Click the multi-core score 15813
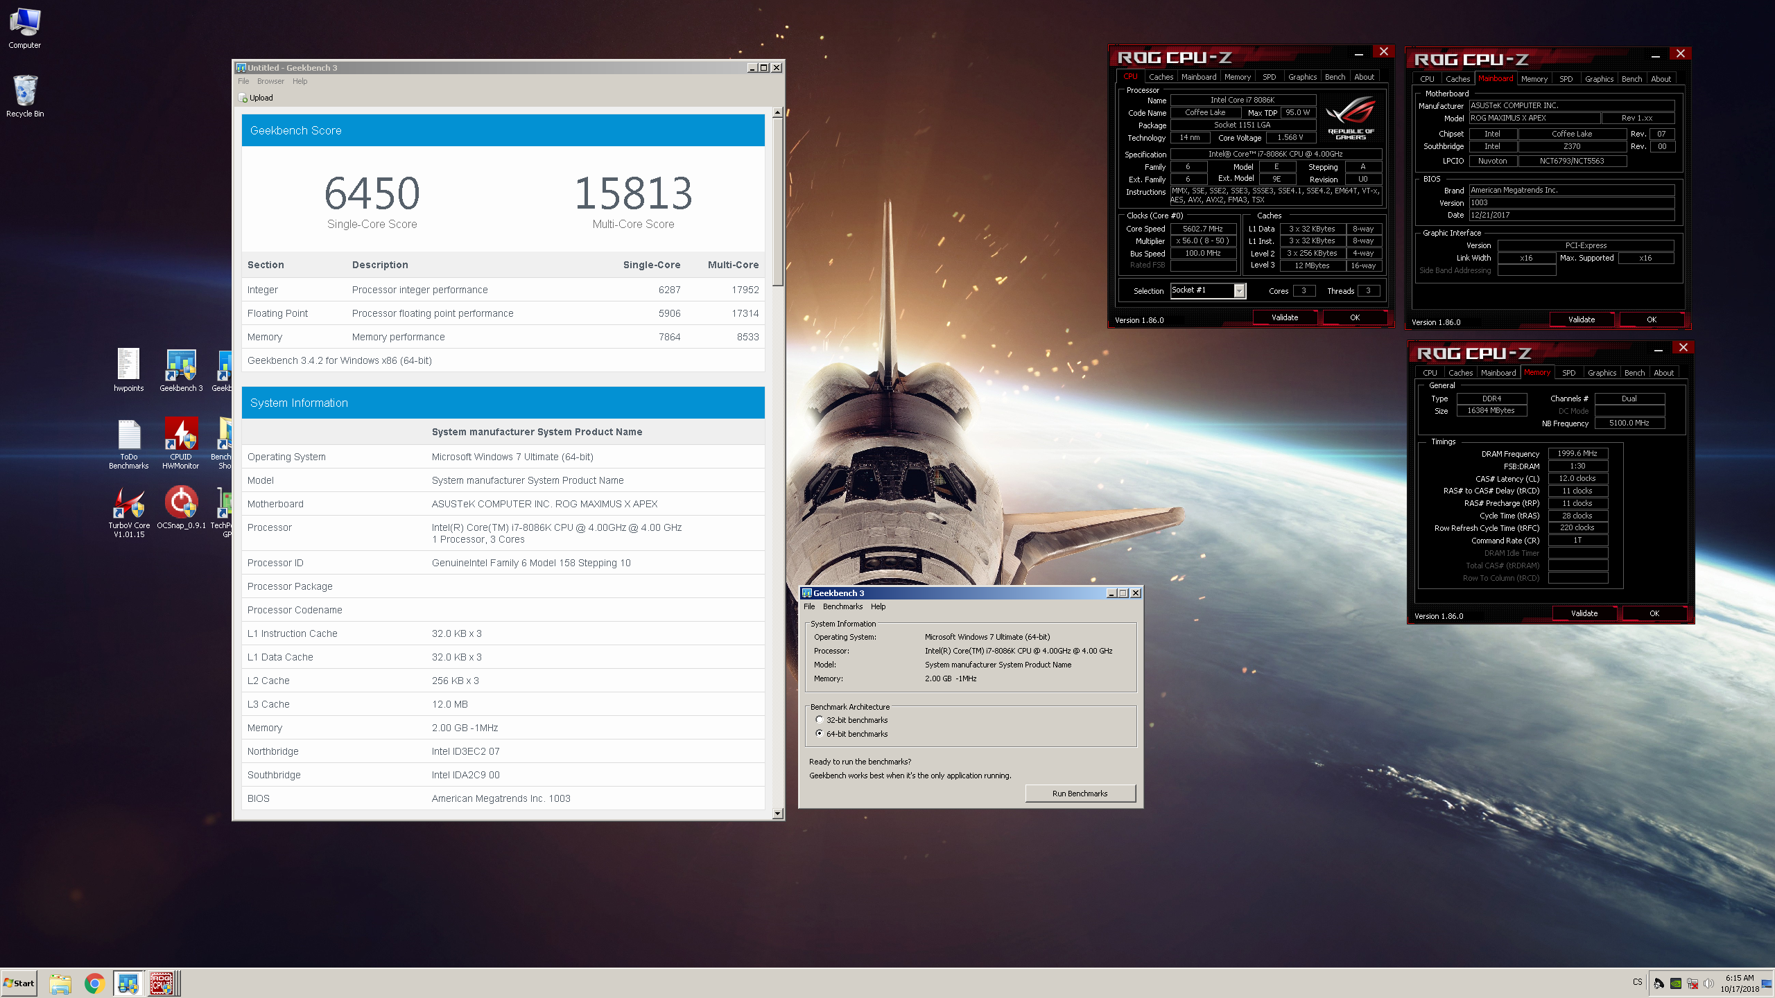Image resolution: width=1775 pixels, height=998 pixels. tap(633, 193)
